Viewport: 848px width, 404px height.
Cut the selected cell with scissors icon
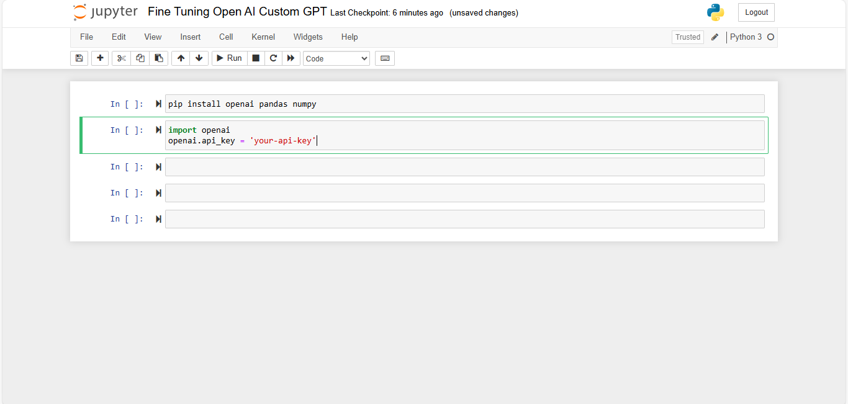point(121,58)
